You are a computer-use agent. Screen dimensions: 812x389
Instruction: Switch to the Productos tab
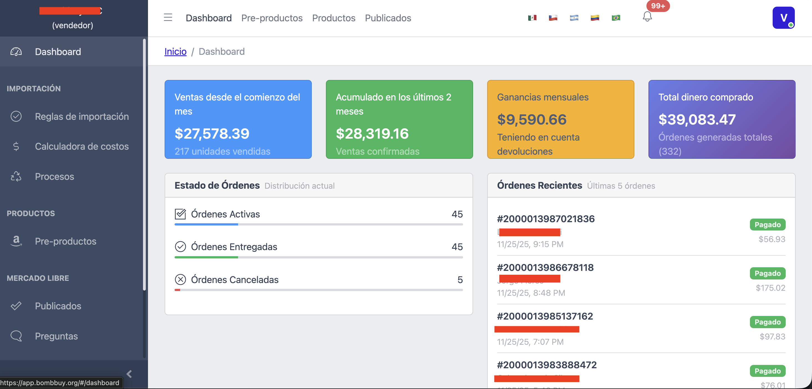(x=334, y=18)
